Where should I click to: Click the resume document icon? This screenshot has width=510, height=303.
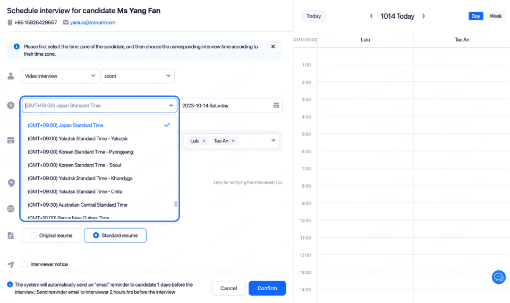(11, 235)
